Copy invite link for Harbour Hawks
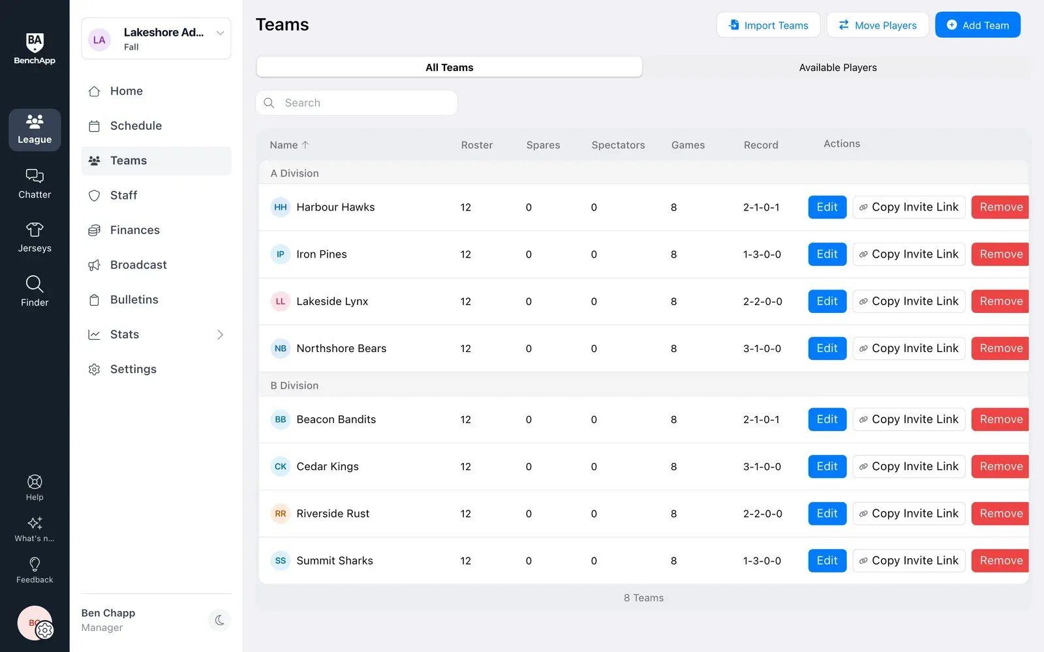Viewport: 1044px width, 652px height. pos(909,207)
